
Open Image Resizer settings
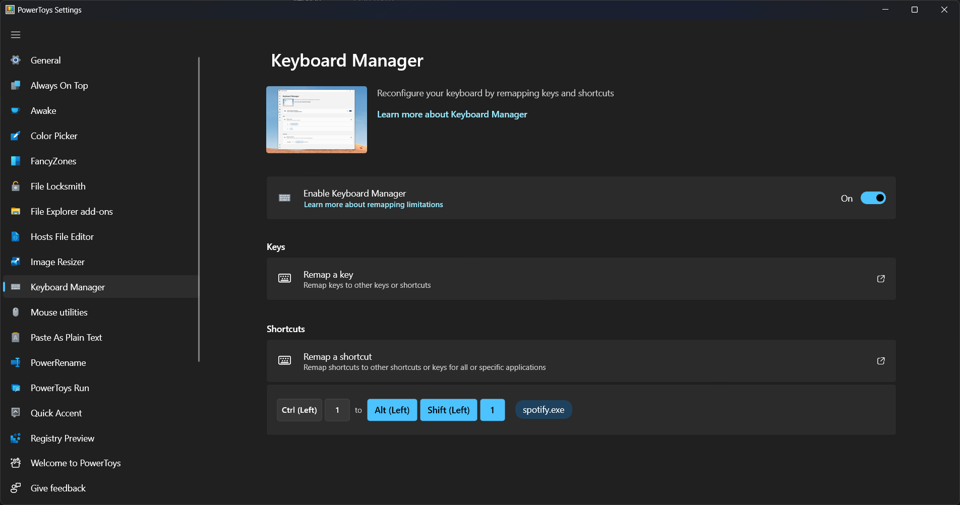[x=101, y=262]
